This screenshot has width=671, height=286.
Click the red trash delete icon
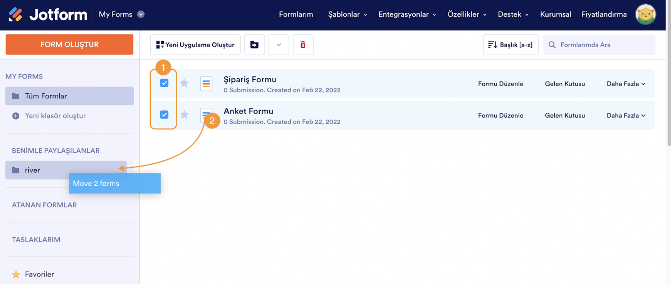click(303, 45)
